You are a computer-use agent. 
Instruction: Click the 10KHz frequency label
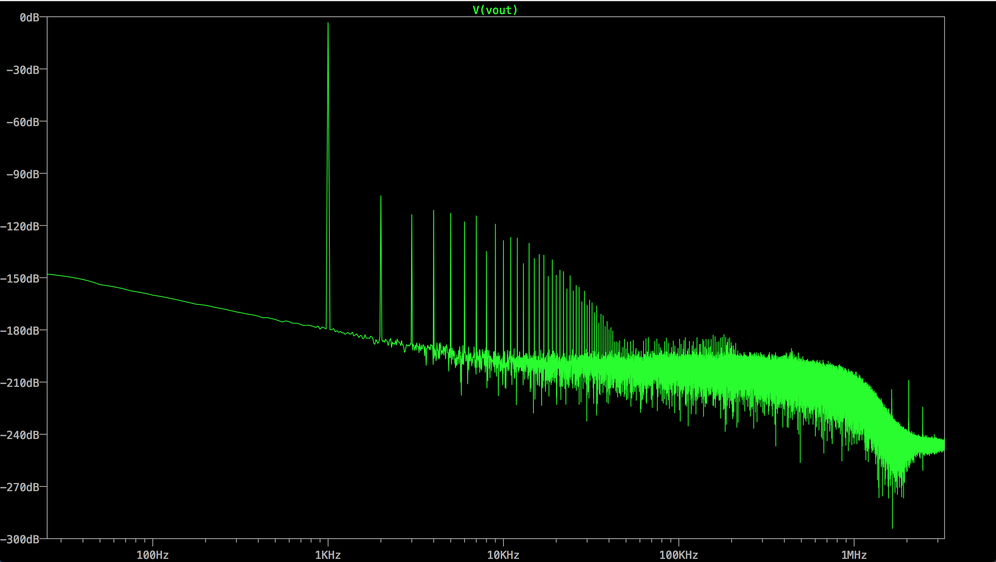(503, 555)
